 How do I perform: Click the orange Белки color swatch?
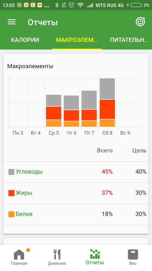pyautogui.click(x=11, y=214)
